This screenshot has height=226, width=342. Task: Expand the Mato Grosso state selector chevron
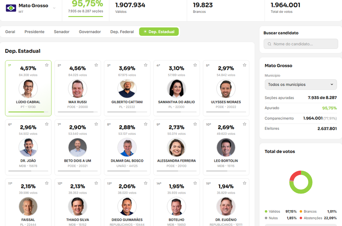point(54,8)
